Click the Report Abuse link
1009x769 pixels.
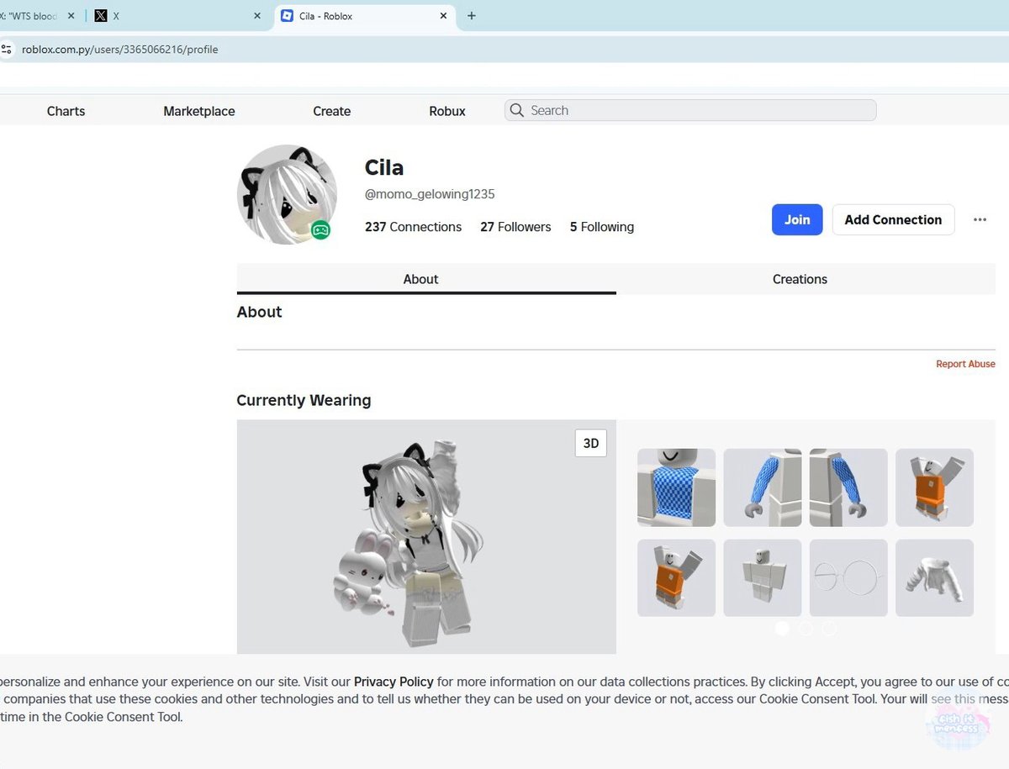click(965, 364)
